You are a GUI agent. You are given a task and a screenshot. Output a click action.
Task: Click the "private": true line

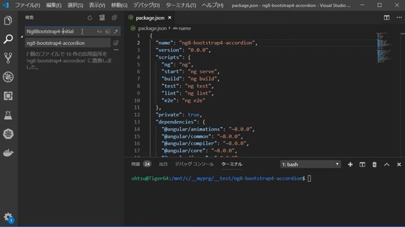(x=178, y=115)
